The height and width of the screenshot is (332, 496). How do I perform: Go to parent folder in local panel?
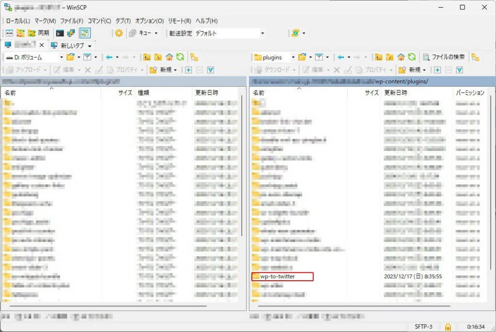[147, 57]
